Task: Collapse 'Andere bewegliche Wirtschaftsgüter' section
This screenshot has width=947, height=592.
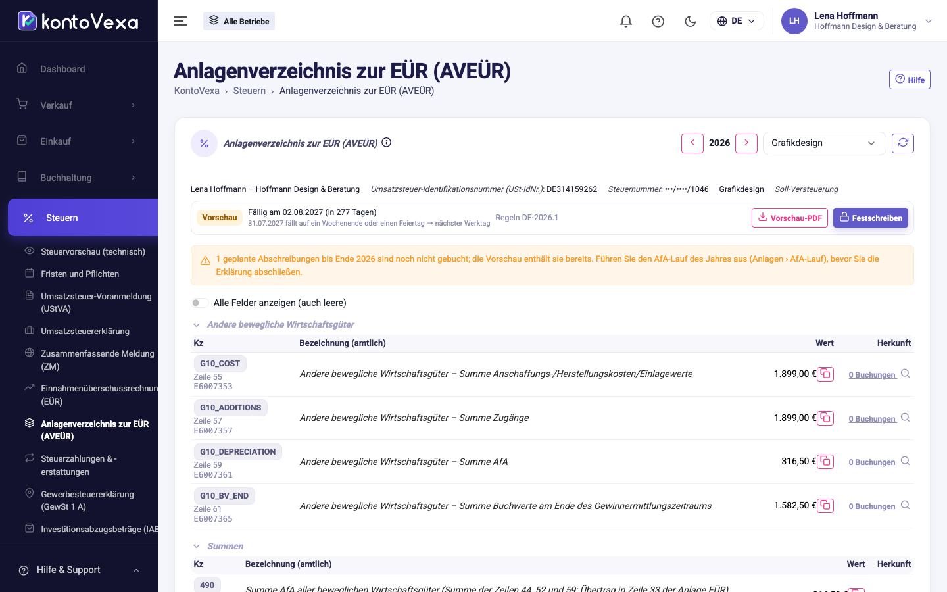Action: pos(196,325)
